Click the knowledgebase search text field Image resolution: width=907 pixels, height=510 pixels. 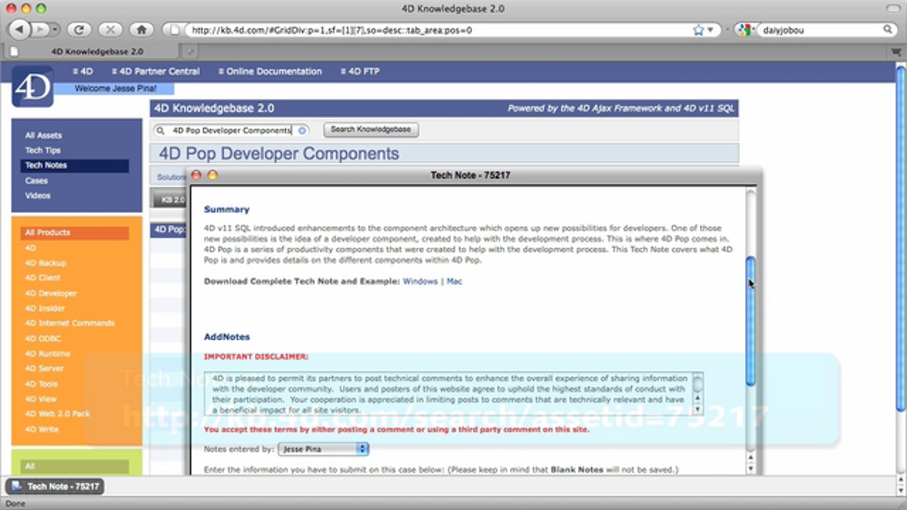(x=231, y=130)
